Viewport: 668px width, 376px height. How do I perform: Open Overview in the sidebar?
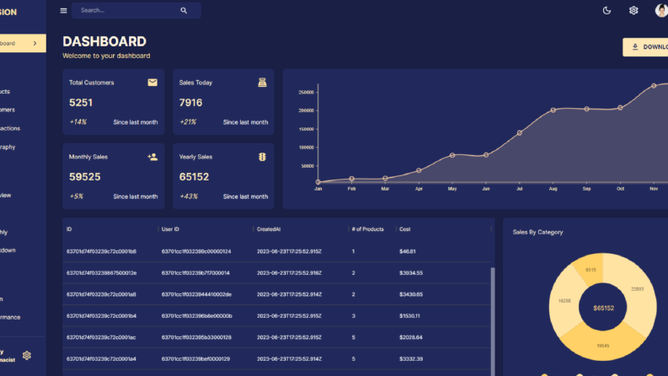(6, 196)
